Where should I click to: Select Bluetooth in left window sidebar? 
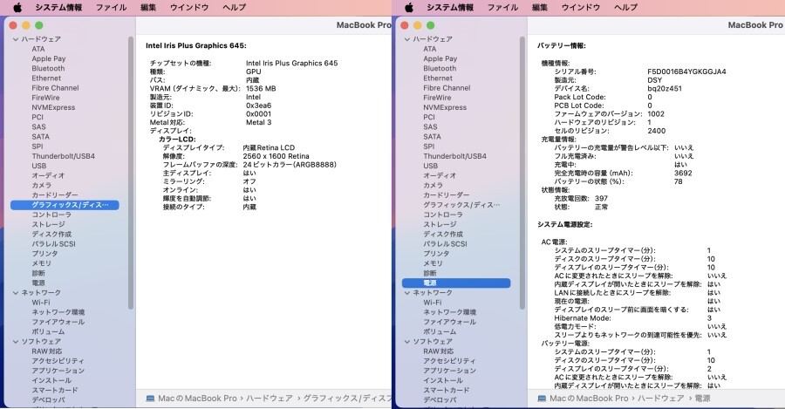pyautogui.click(x=48, y=68)
